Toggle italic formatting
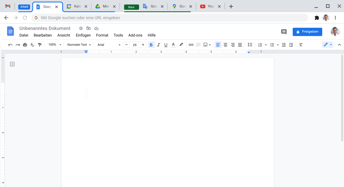The width and height of the screenshot is (344, 187). [159, 45]
